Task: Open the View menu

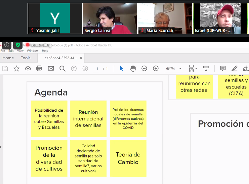Action: click(20, 51)
